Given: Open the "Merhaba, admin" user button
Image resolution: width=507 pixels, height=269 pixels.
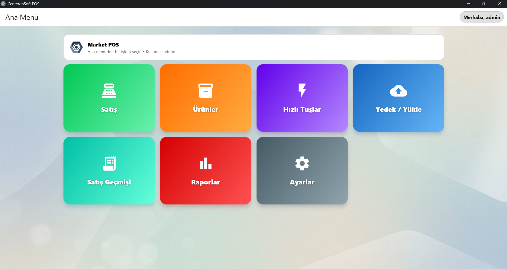Looking at the screenshot, I should [481, 17].
